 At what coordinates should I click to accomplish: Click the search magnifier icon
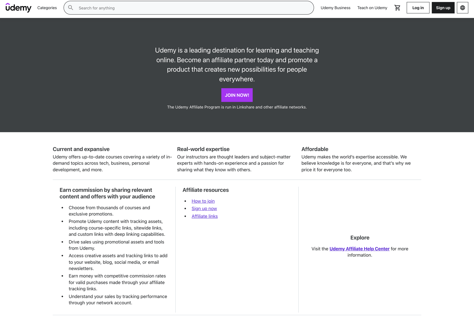tap(70, 8)
